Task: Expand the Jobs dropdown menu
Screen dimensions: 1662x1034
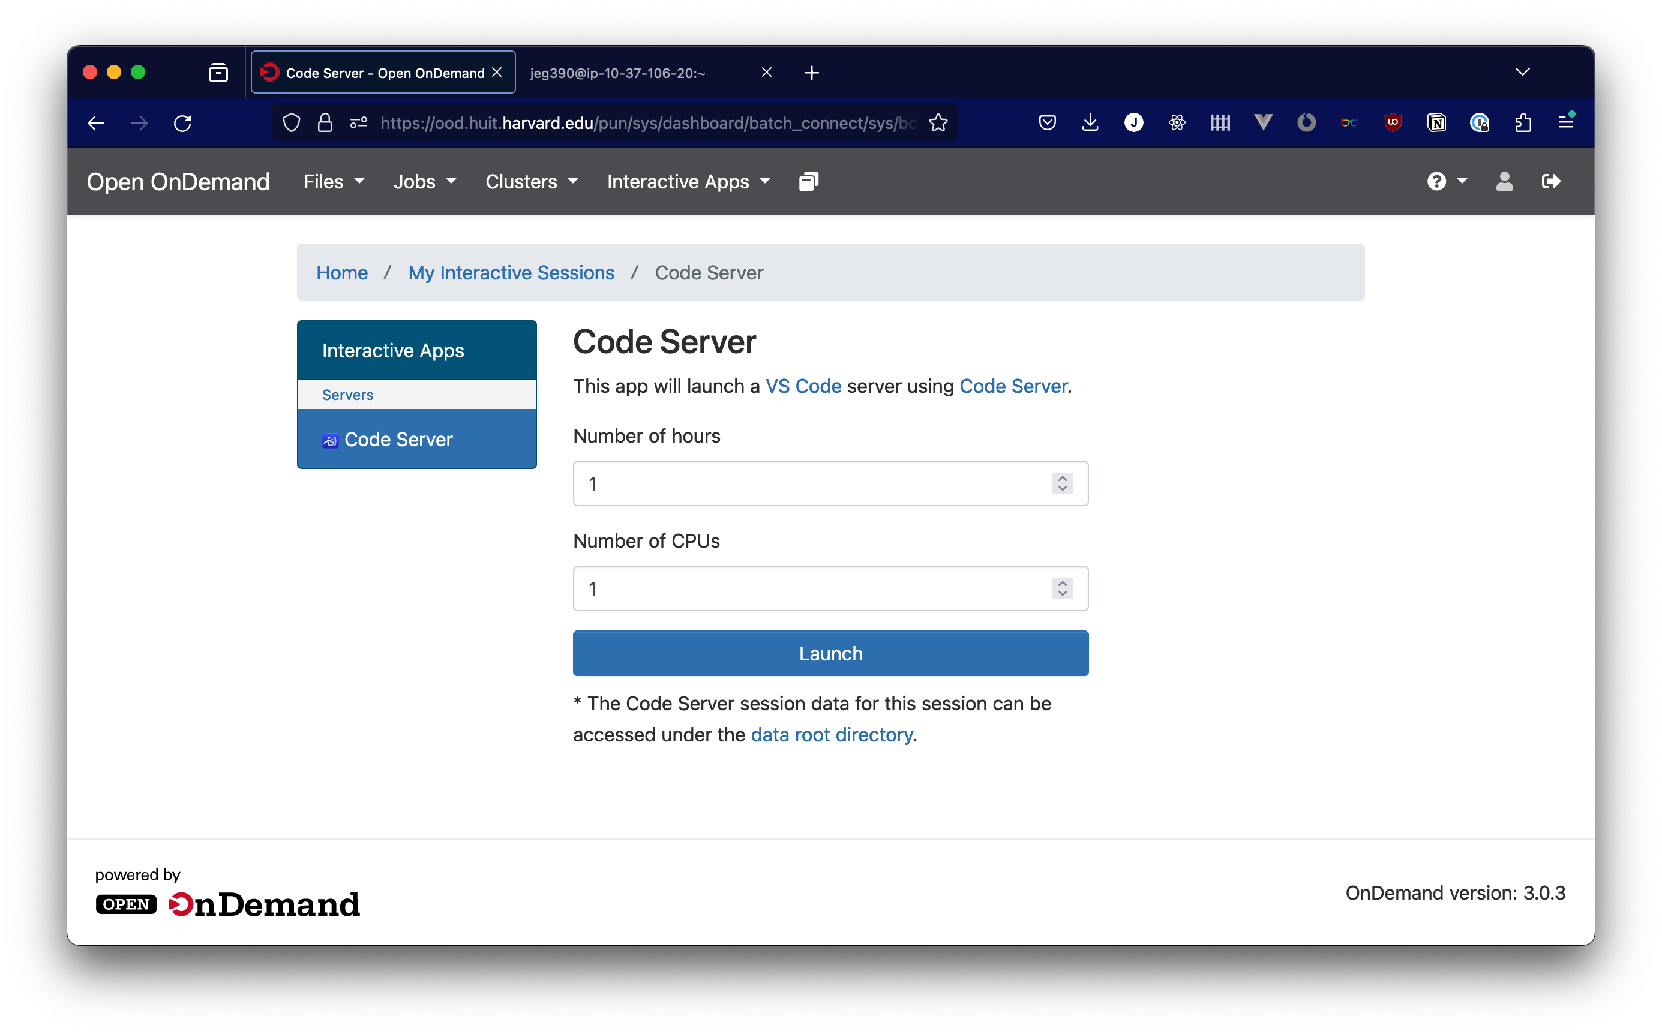Action: point(425,181)
